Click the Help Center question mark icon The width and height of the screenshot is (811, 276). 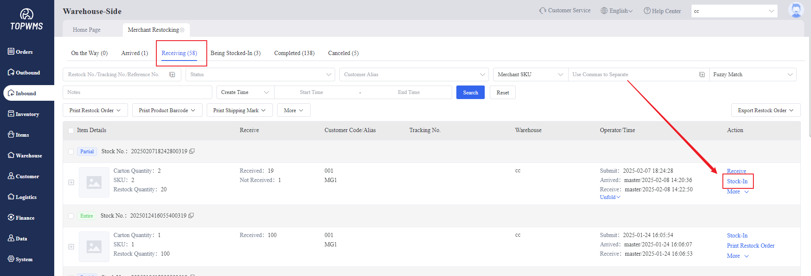coord(647,11)
